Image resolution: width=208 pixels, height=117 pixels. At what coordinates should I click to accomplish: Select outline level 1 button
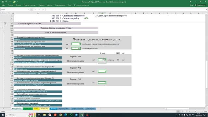tap(1, 13)
